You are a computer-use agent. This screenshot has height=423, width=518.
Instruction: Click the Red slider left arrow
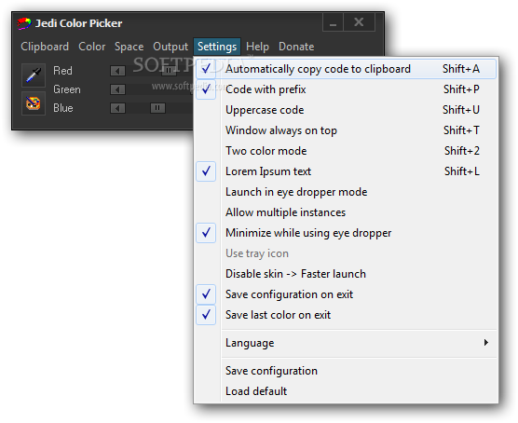117,71
